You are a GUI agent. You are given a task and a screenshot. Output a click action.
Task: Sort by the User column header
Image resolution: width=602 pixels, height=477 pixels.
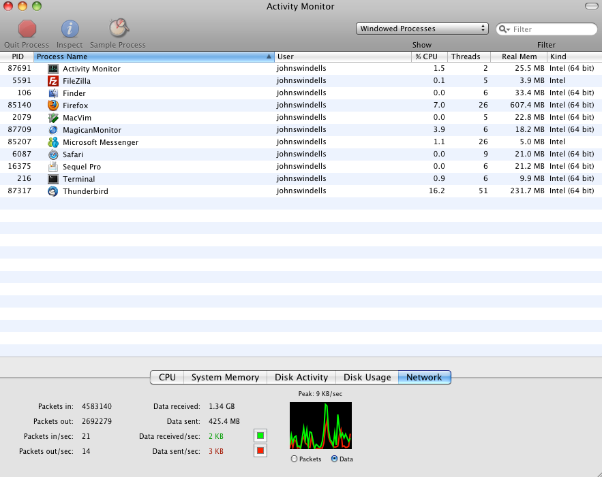342,56
